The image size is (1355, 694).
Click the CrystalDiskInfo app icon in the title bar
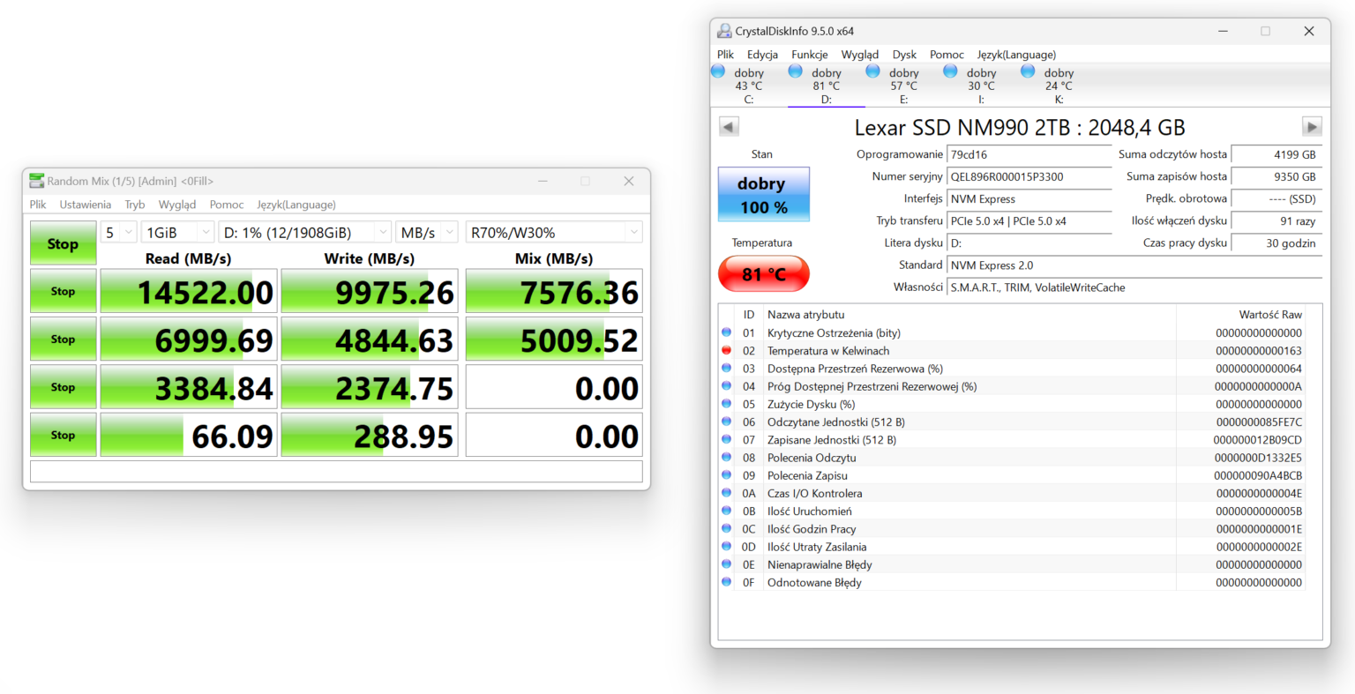(x=723, y=30)
